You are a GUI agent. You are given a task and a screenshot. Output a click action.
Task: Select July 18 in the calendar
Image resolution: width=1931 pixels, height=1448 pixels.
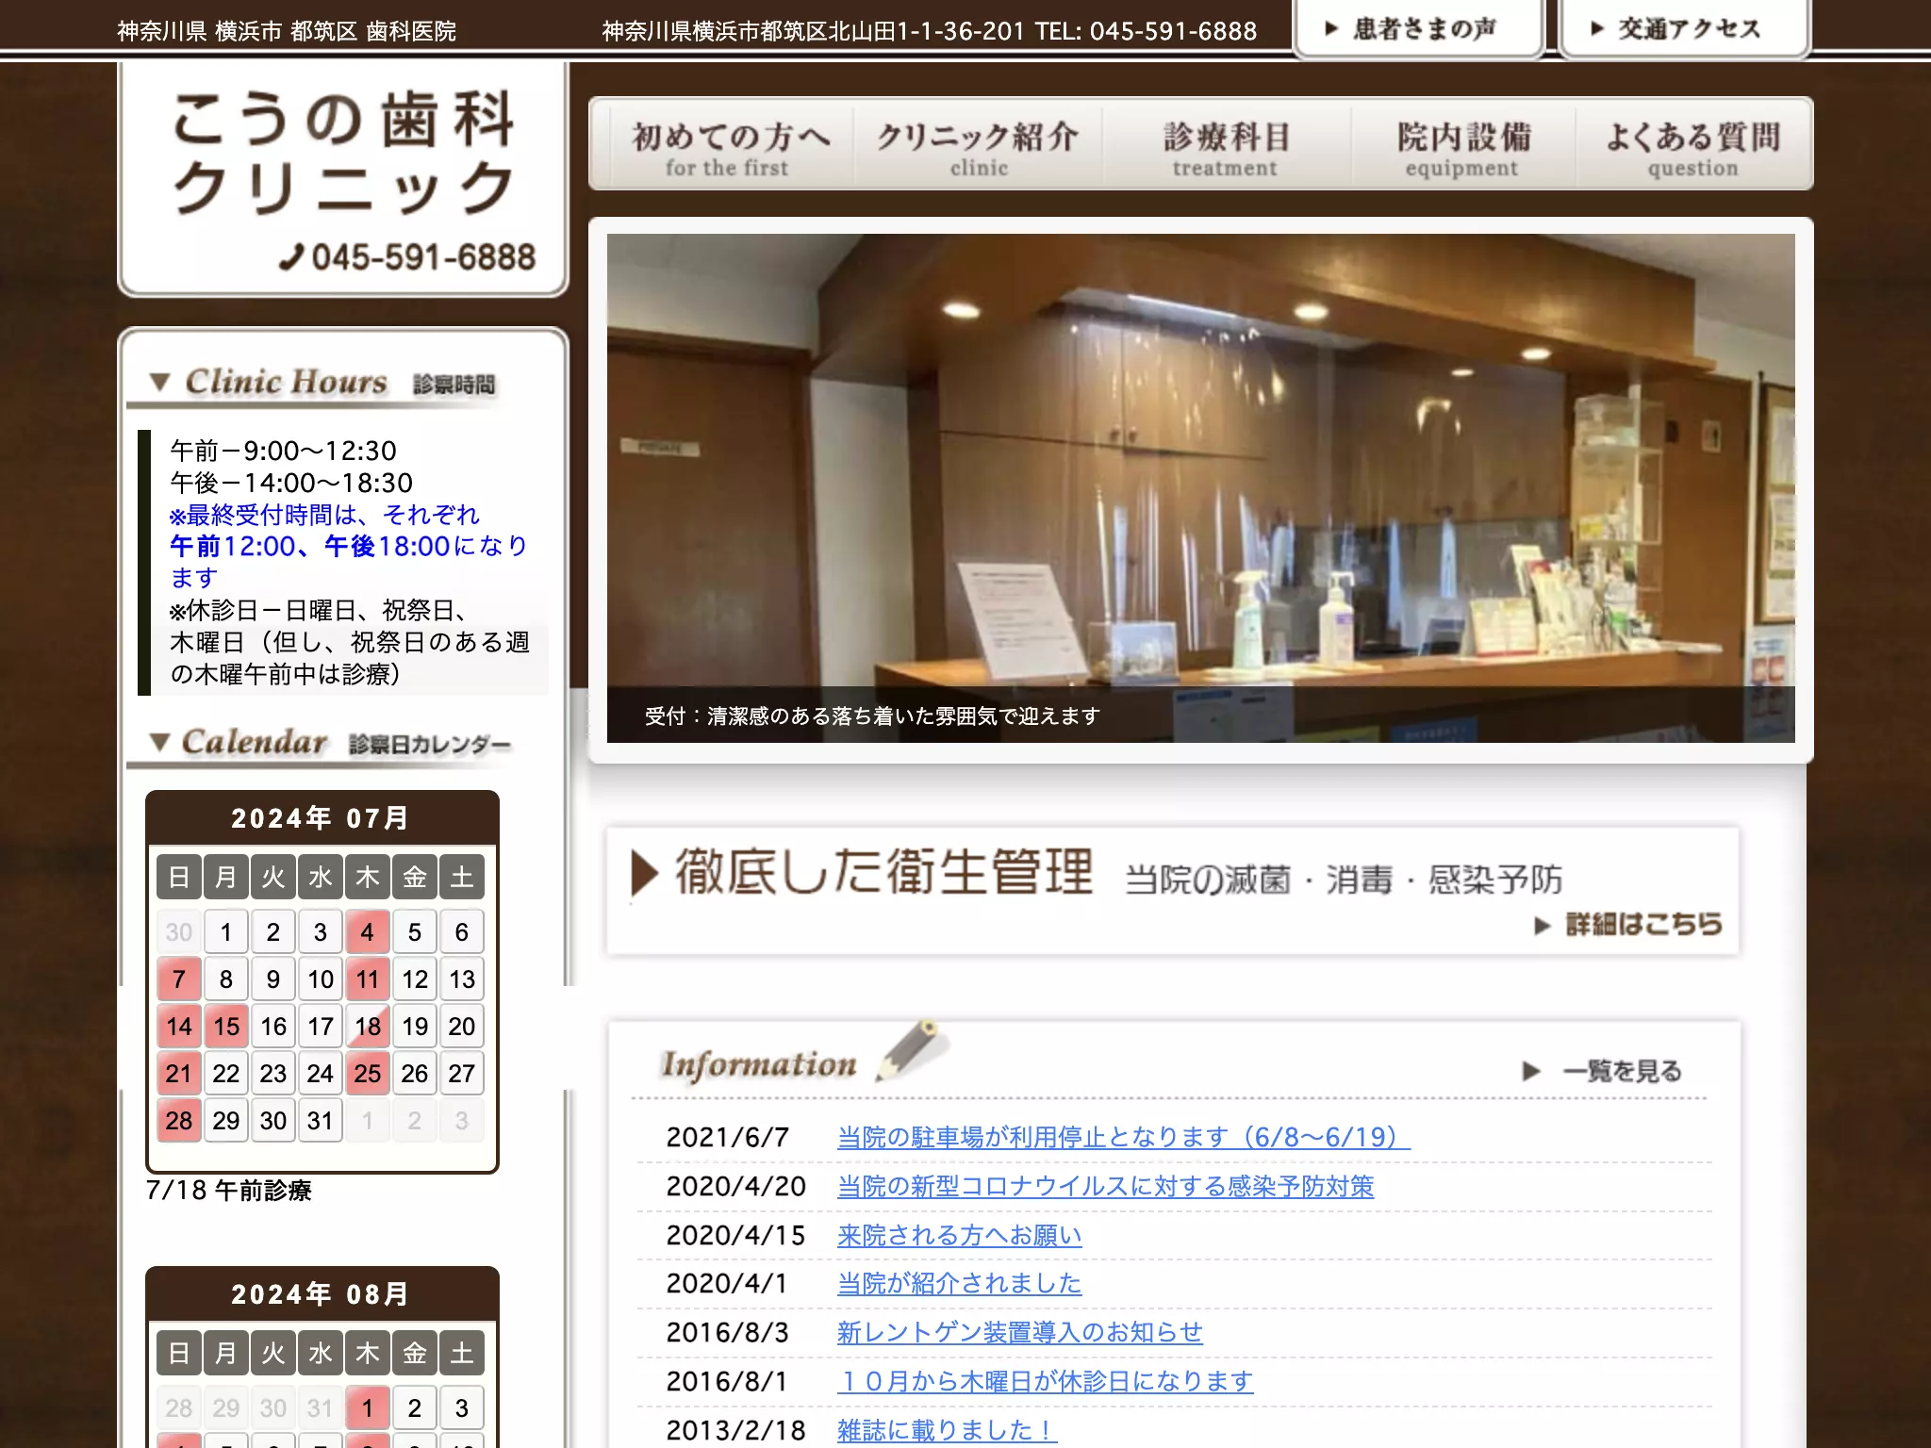(368, 1026)
